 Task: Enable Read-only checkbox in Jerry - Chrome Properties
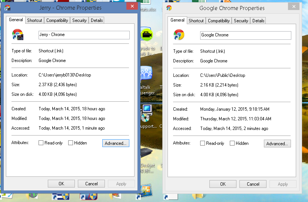[41, 143]
